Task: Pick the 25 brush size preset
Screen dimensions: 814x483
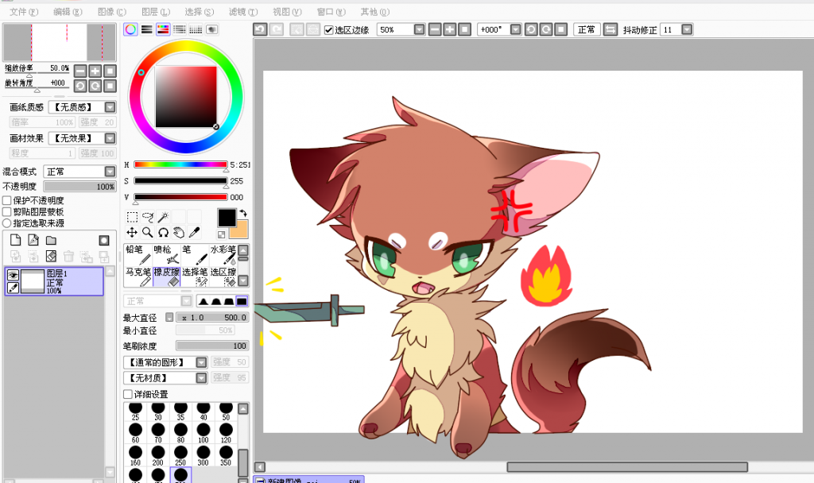Action: pos(135,411)
